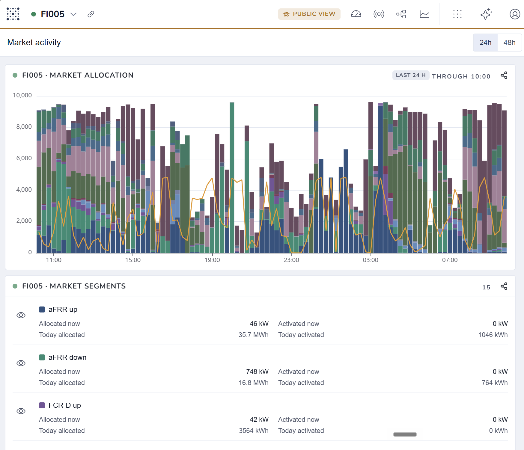Click the 1046 kWh today activated value
The height and width of the screenshot is (450, 524).
[x=493, y=335]
